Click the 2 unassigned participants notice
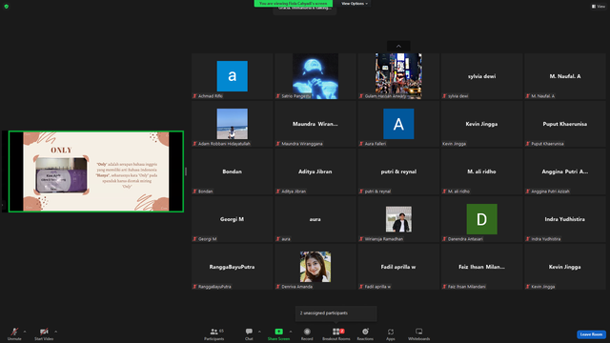Image resolution: width=610 pixels, height=343 pixels. tap(336, 313)
